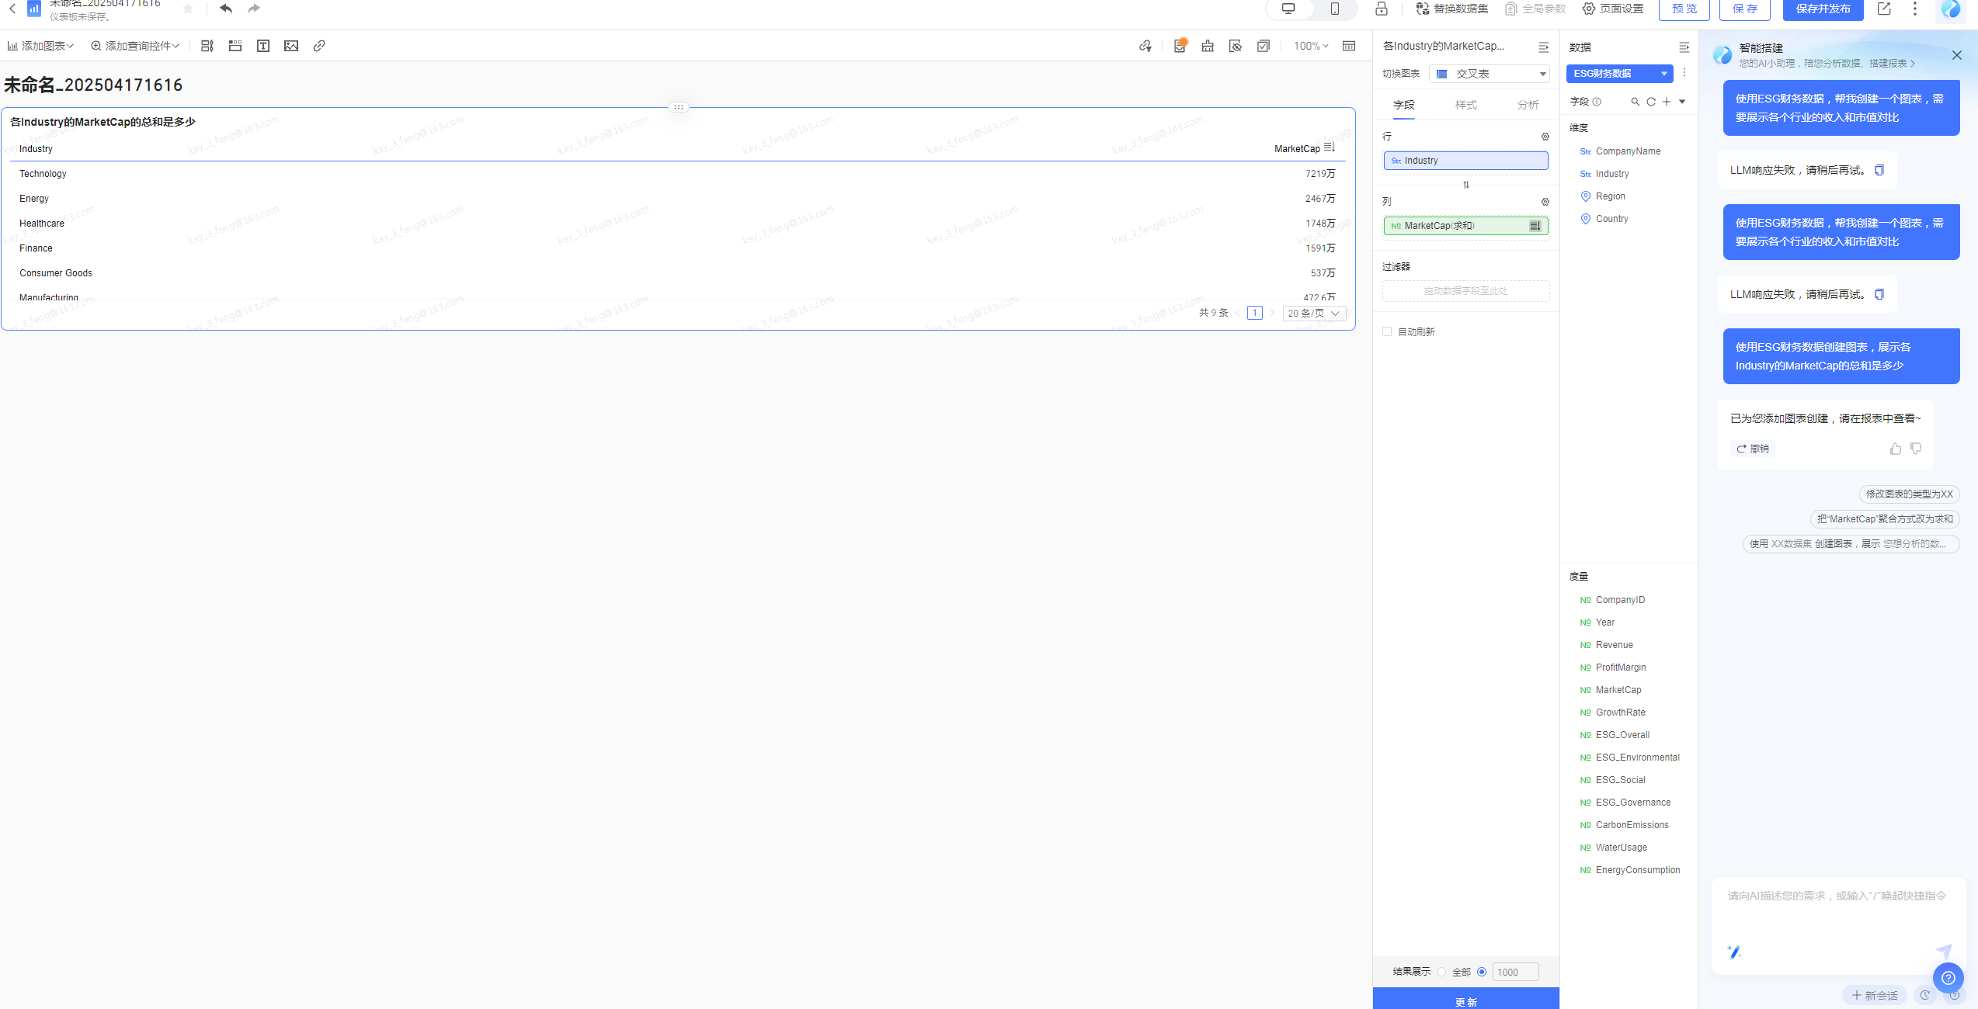This screenshot has width=1978, height=1009.
Task: Click the 更新 (Update) button
Action: 1466,999
